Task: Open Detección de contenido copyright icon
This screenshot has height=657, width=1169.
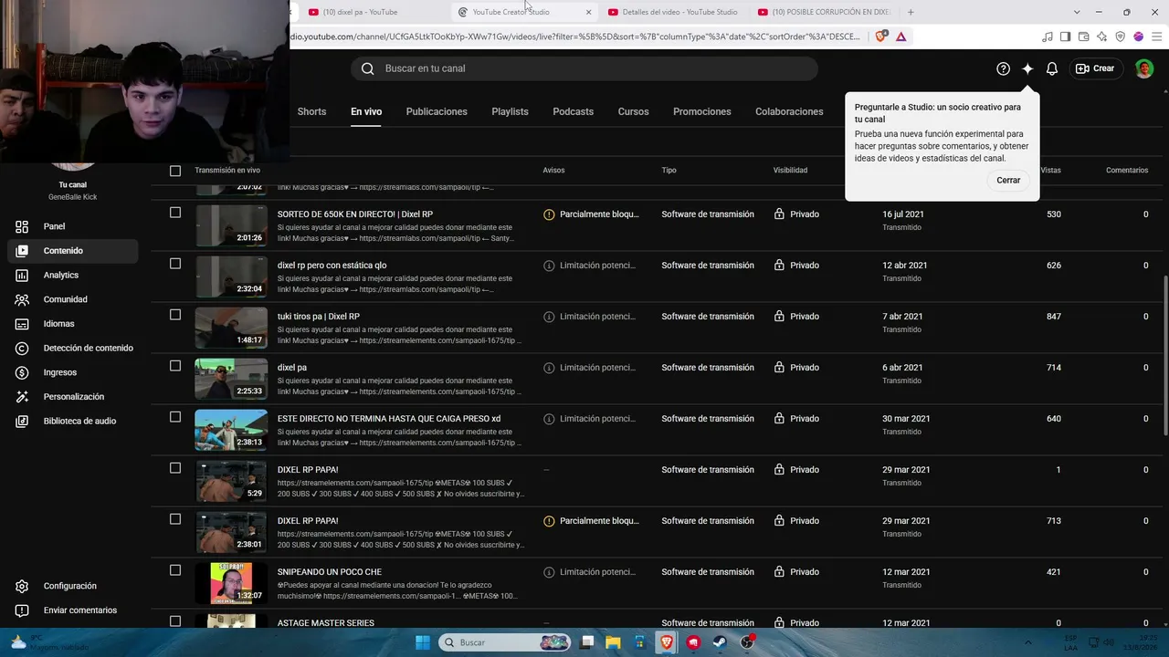Action: point(23,348)
